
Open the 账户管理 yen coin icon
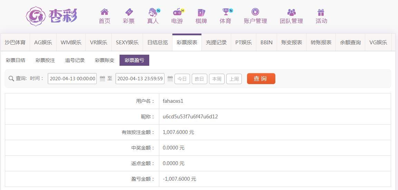[x=255, y=12]
